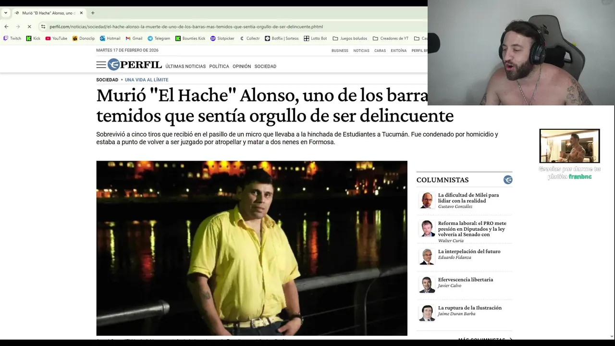Open the article's main photo

tap(252, 248)
